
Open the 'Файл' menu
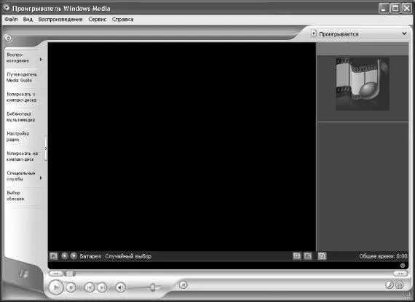pyautogui.click(x=11, y=20)
